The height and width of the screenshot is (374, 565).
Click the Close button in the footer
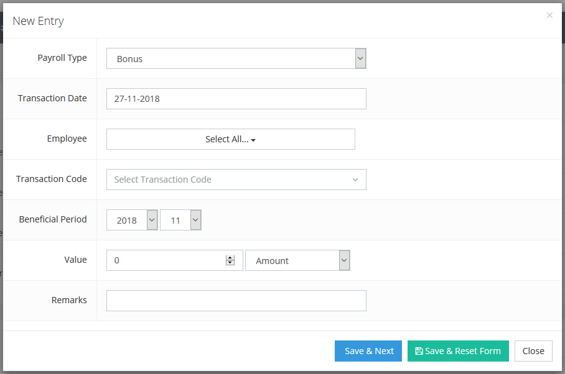(x=533, y=351)
